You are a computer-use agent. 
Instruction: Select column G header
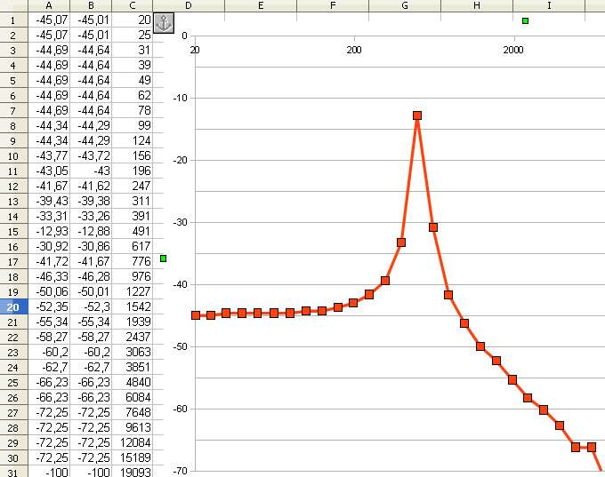(405, 5)
